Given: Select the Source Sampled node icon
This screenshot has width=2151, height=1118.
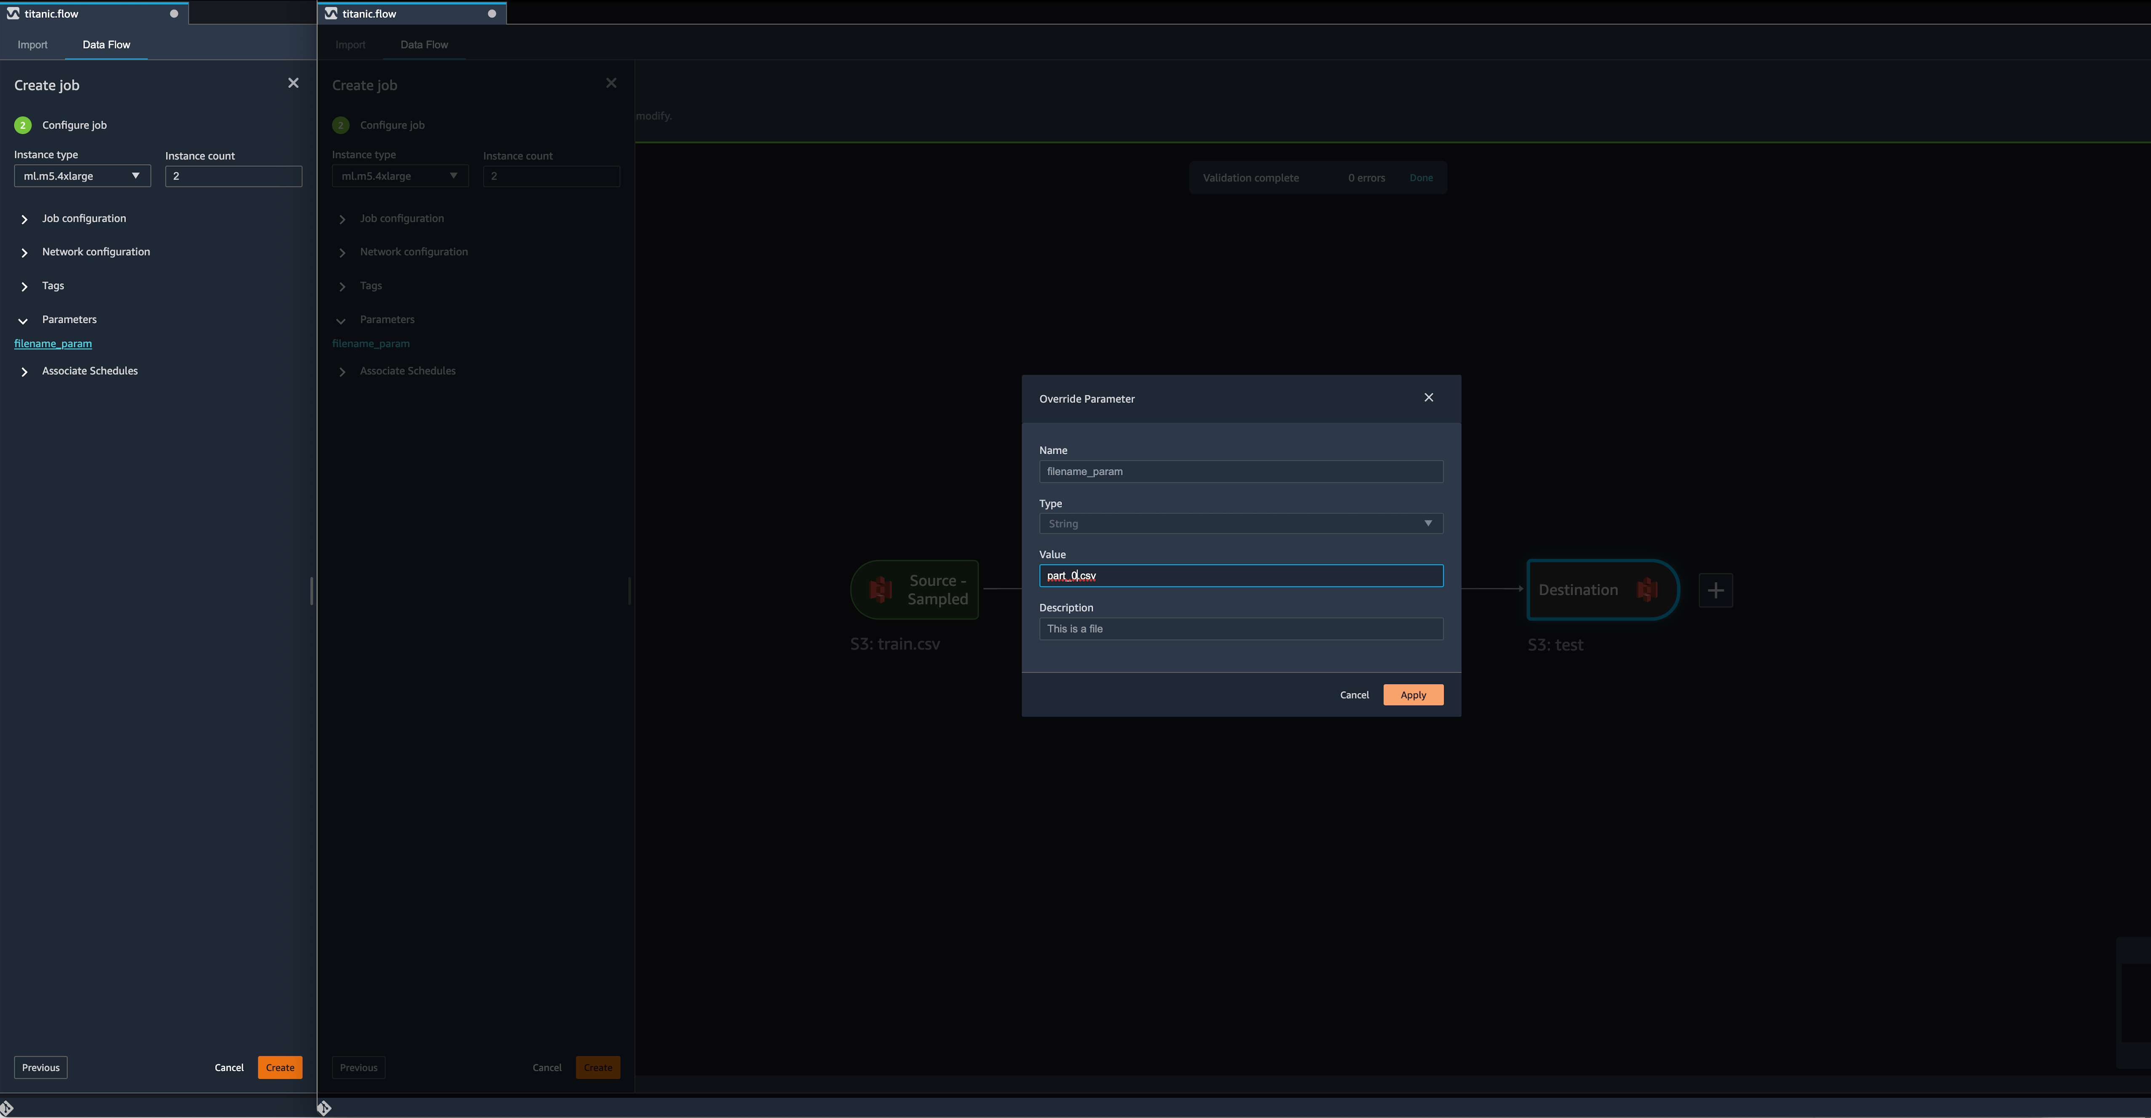Looking at the screenshot, I should 880,589.
